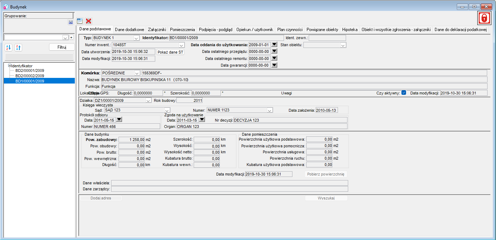The image size is (496, 240).
Task: Switch to Załączniki tab
Action: coord(157,30)
